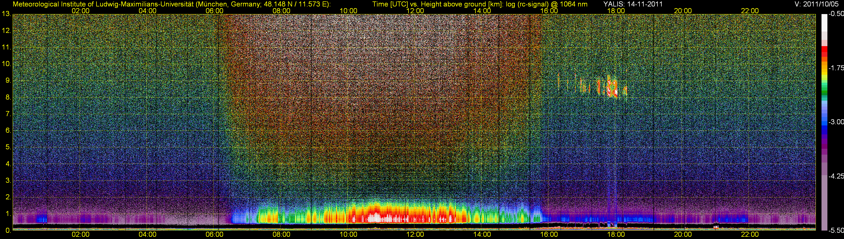Click the 5 km height axis label
This screenshot has width=844, height=239.
pyautogui.click(x=8, y=147)
